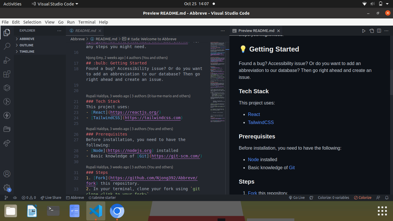Screen dimensions: 393x221
Task: Open More Actions in the README.md editor group
Action: coord(223,31)
